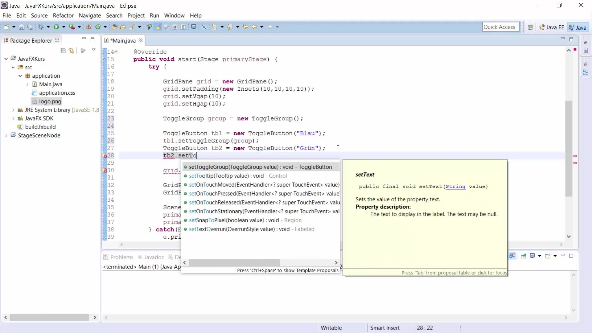This screenshot has height=333, width=592.
Task: Open the Back history dropdown arrow
Action: (x=262, y=27)
